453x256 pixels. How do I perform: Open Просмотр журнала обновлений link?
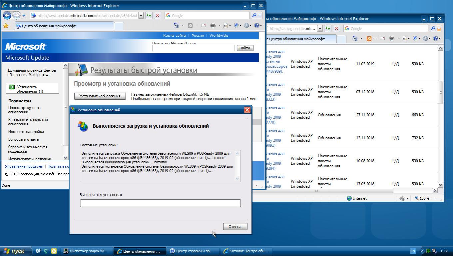pyautogui.click(x=24, y=110)
